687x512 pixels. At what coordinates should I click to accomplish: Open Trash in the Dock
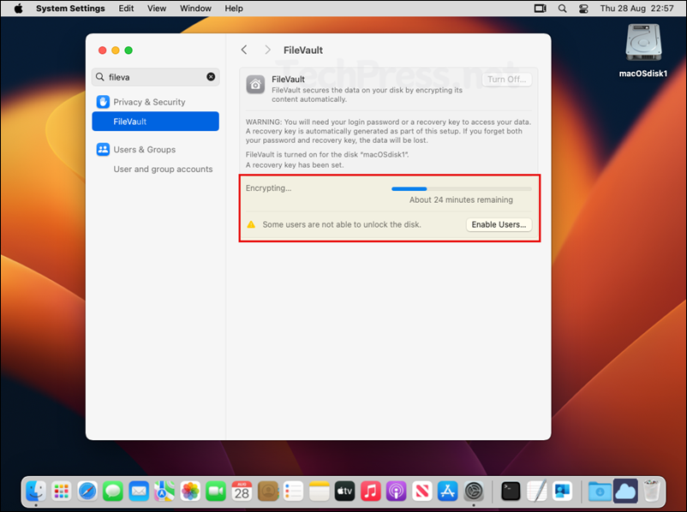point(652,491)
